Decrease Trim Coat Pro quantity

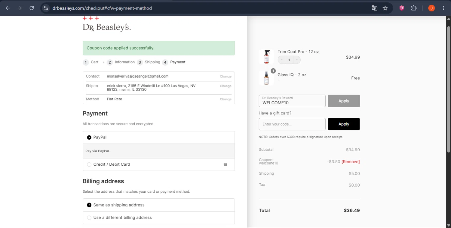281,60
